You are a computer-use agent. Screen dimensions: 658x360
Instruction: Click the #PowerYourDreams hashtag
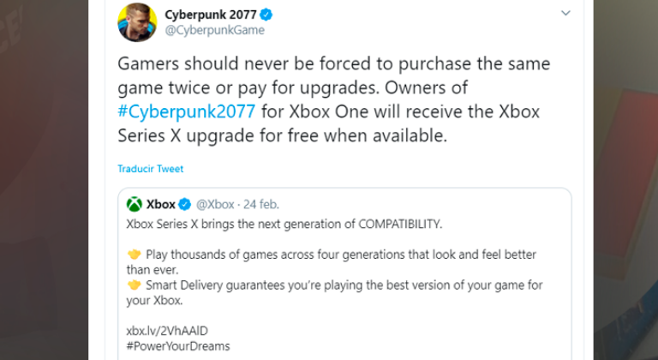tap(176, 345)
